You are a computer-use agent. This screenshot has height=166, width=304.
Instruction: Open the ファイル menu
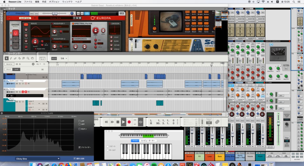(x=28, y=2)
